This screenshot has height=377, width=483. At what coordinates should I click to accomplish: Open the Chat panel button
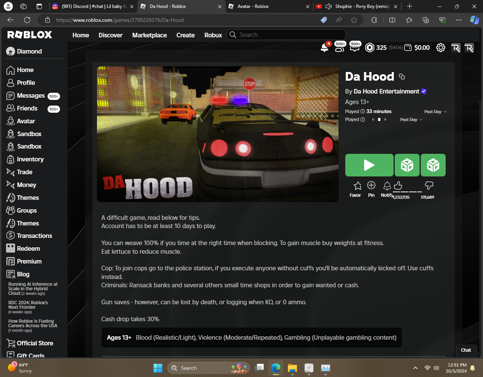466,350
